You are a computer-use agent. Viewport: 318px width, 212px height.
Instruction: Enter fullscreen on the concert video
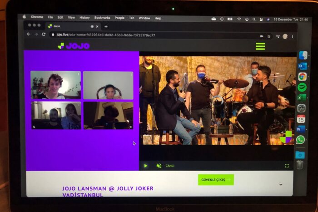click(287, 166)
